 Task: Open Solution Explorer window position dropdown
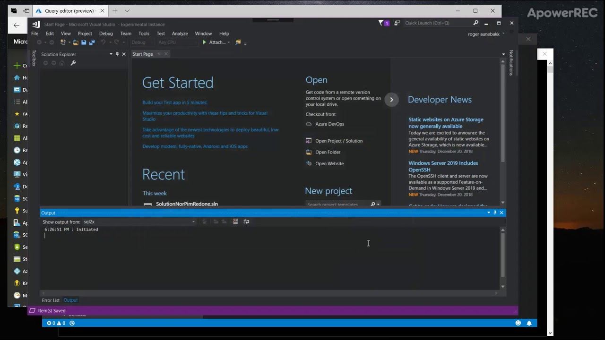(x=111, y=54)
